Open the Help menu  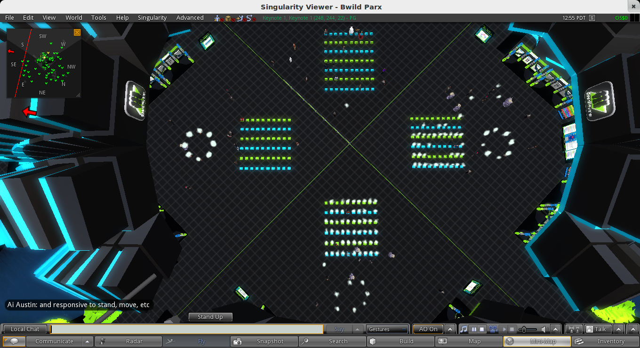pos(122,18)
